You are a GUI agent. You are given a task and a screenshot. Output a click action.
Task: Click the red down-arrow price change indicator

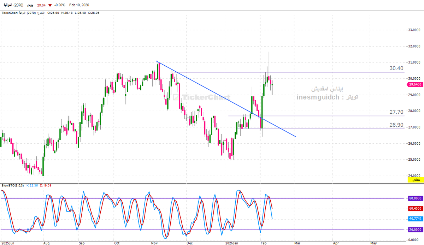pos(50,5)
